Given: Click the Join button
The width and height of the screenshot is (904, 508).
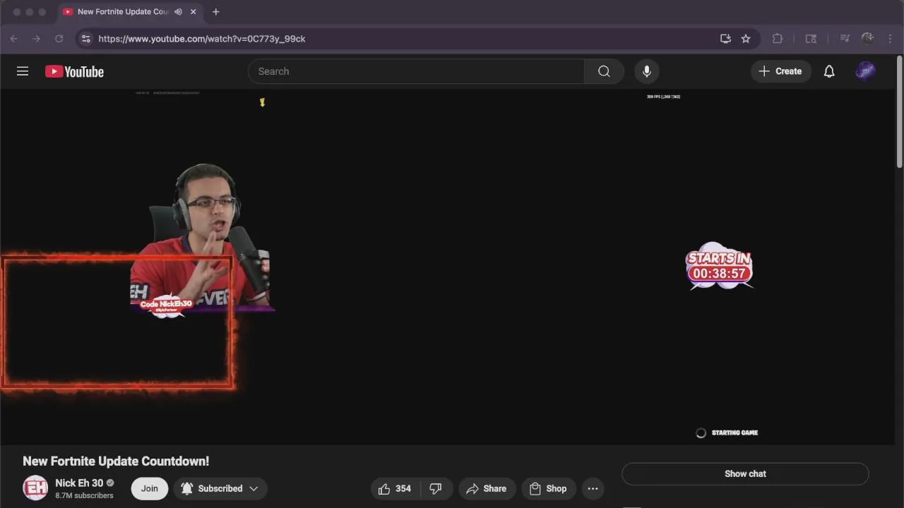Looking at the screenshot, I should coord(149,488).
